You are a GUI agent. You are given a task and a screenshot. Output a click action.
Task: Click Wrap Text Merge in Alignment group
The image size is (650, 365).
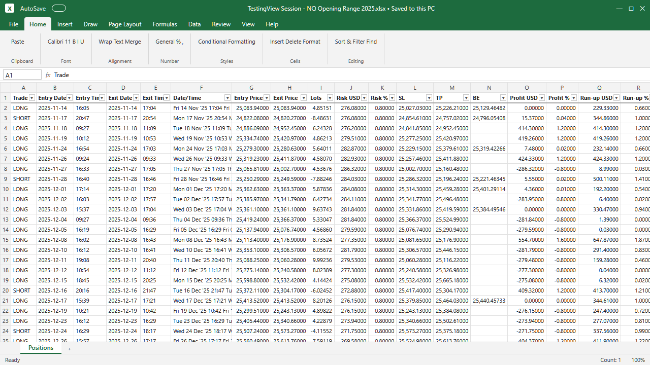click(x=120, y=42)
